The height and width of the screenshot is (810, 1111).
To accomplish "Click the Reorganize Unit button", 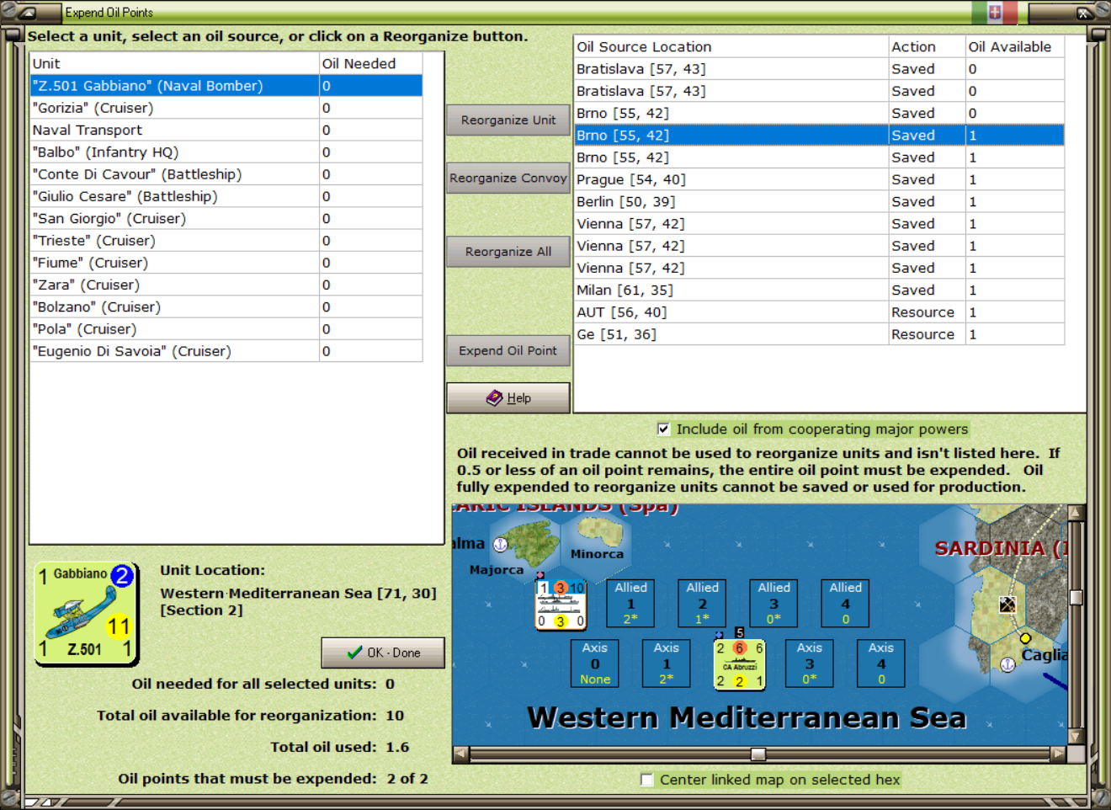I will (x=508, y=120).
